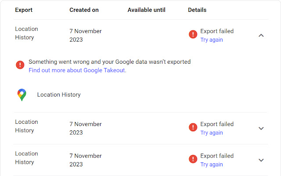
Task: Collapse the first Location History export row
Action: point(261,35)
